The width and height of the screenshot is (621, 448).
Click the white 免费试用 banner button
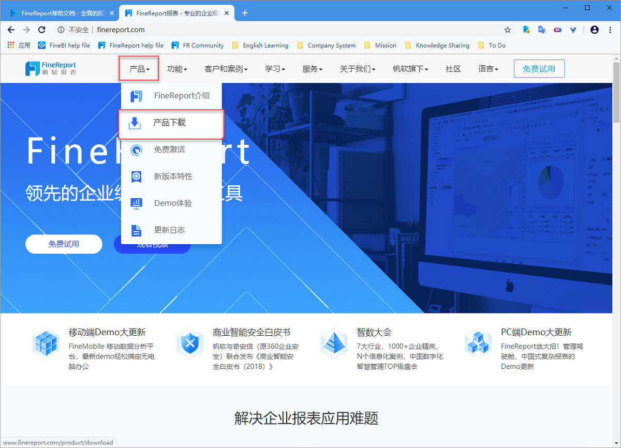click(64, 244)
